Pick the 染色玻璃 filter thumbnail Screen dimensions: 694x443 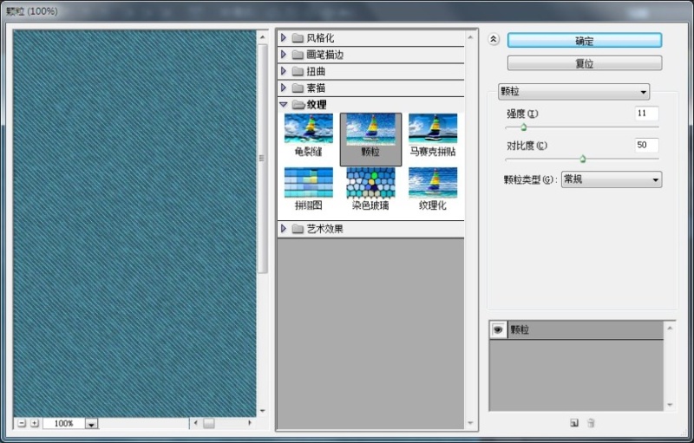tap(370, 182)
